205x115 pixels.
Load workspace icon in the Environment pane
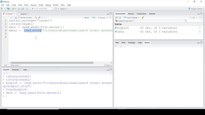116,18
